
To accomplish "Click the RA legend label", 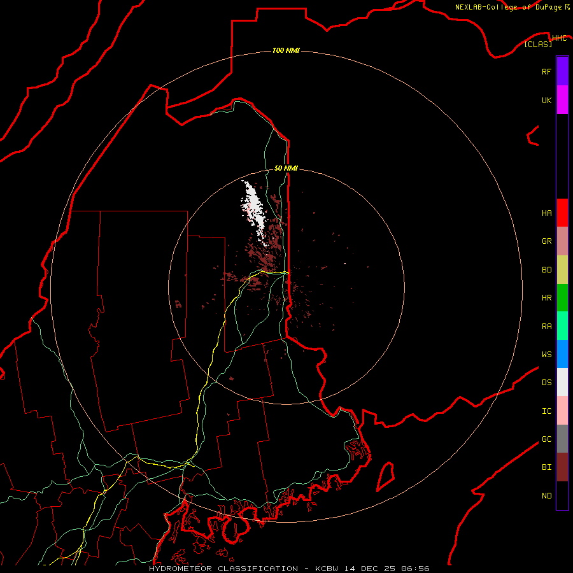I will pos(546,327).
